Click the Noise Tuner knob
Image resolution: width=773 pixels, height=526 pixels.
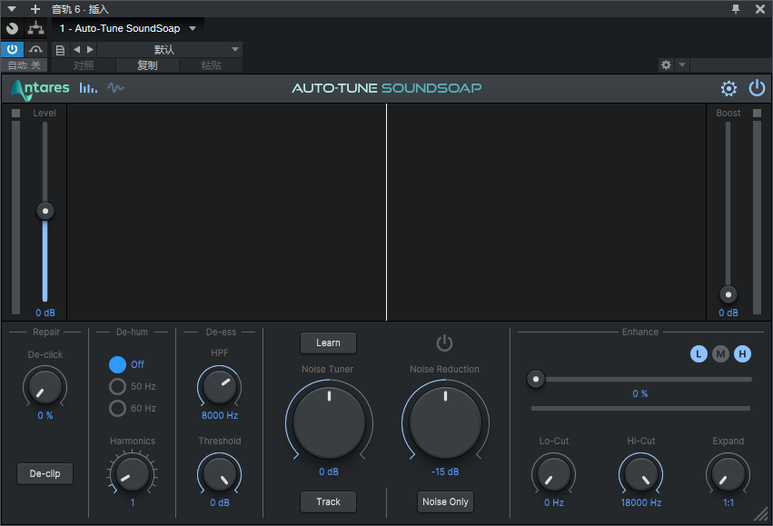coord(329,422)
